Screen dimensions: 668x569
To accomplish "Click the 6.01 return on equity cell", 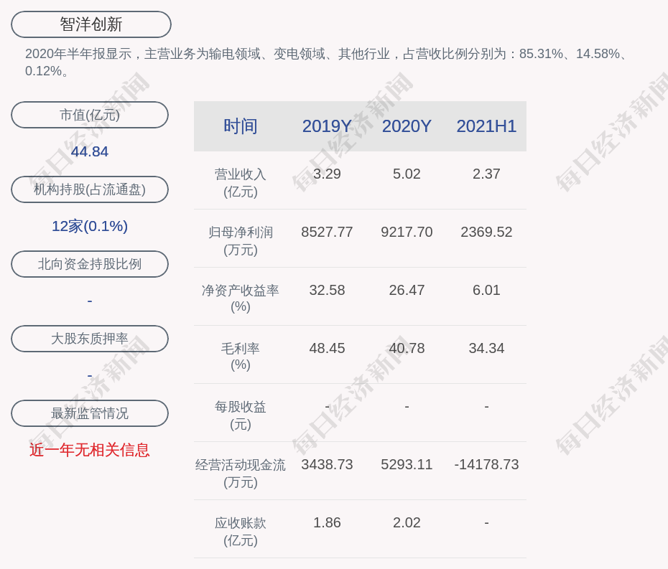I will 486,290.
